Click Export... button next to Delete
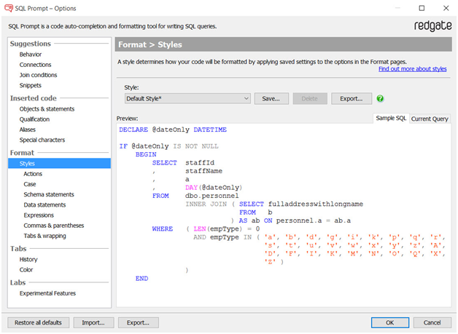The image size is (458, 334). point(352,98)
